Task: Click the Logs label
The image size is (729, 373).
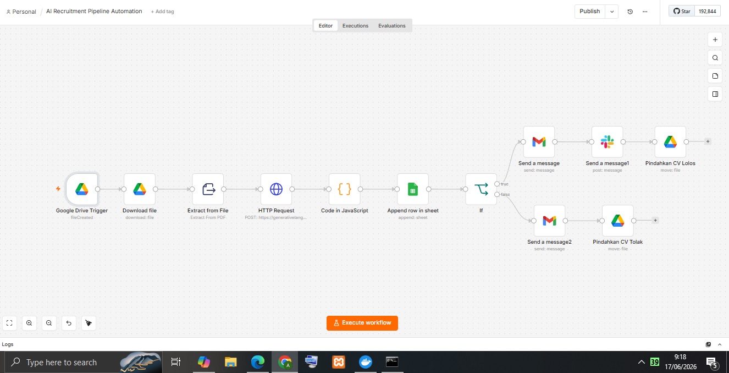Action: [8, 344]
